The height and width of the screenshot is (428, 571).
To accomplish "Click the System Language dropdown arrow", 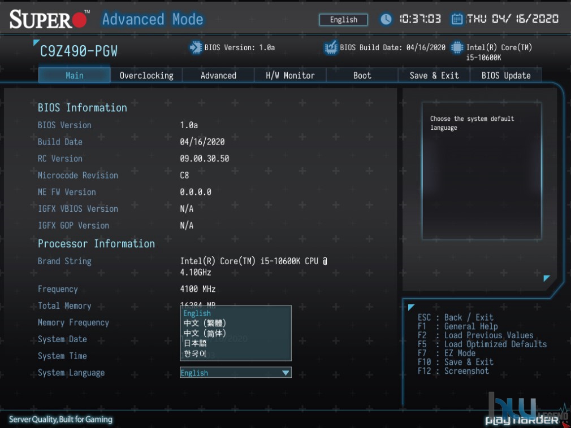I will coord(285,373).
